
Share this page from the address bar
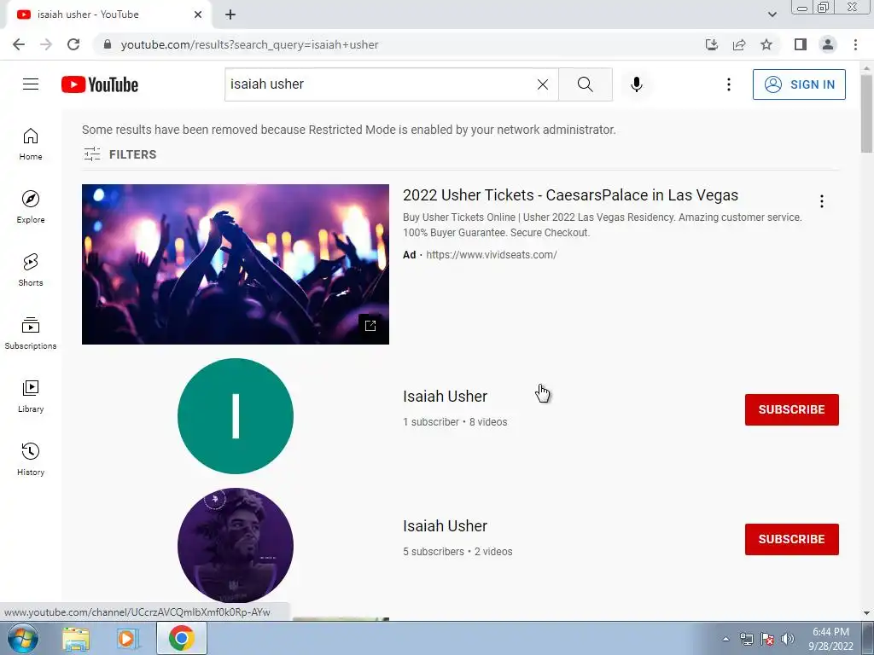739,44
